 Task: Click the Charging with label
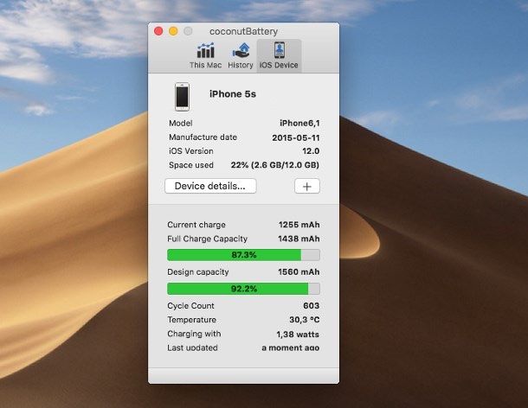click(x=194, y=334)
